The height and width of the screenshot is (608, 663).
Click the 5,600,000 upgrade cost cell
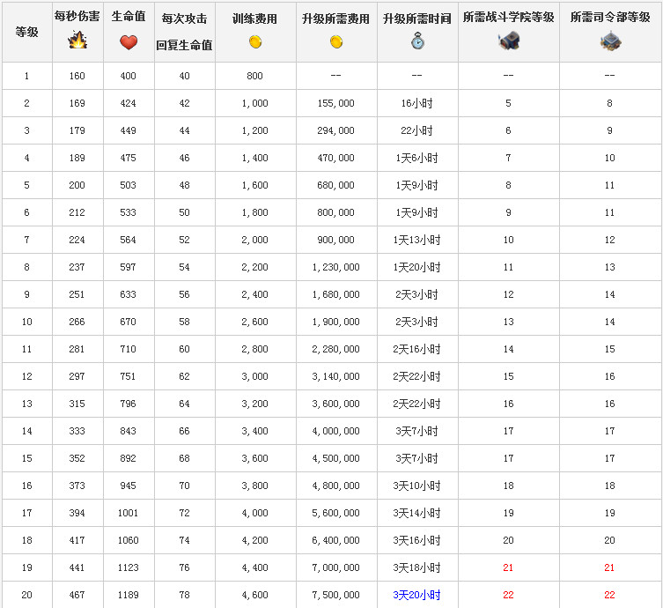[336, 513]
